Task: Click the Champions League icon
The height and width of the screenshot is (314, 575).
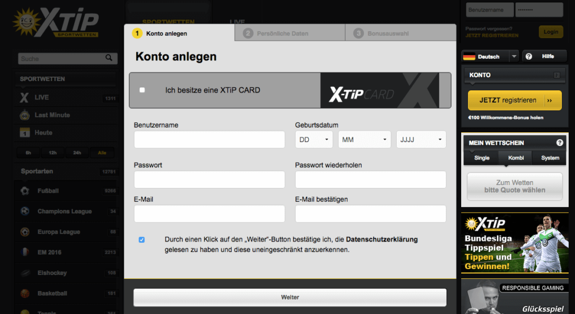Action: (x=25, y=211)
